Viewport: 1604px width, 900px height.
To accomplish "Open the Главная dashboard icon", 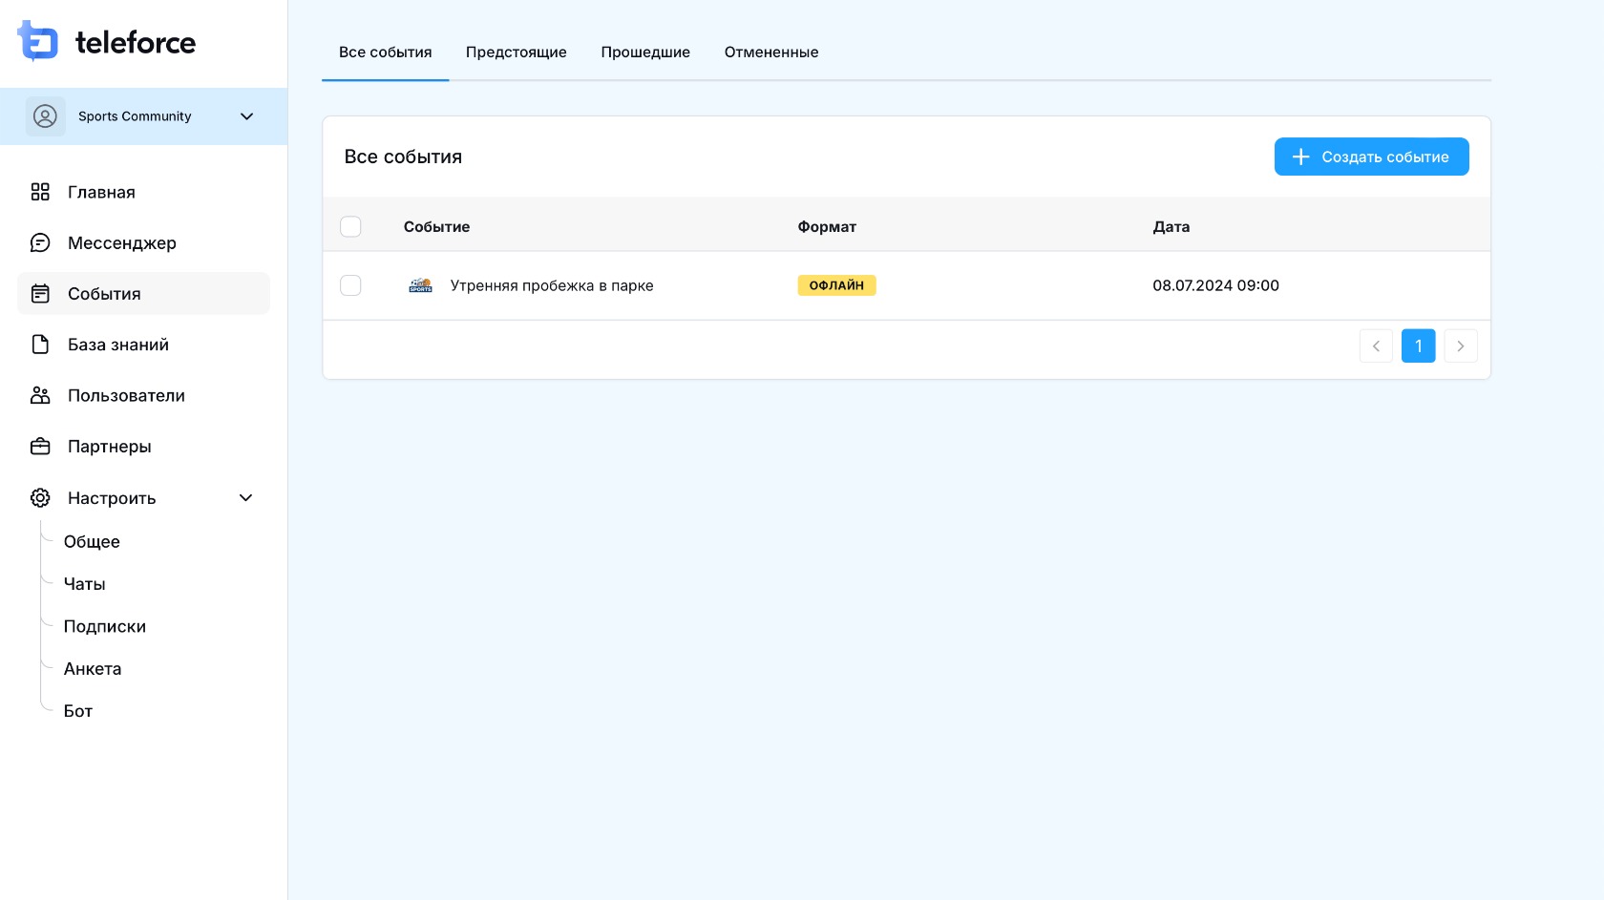I will (x=40, y=192).
